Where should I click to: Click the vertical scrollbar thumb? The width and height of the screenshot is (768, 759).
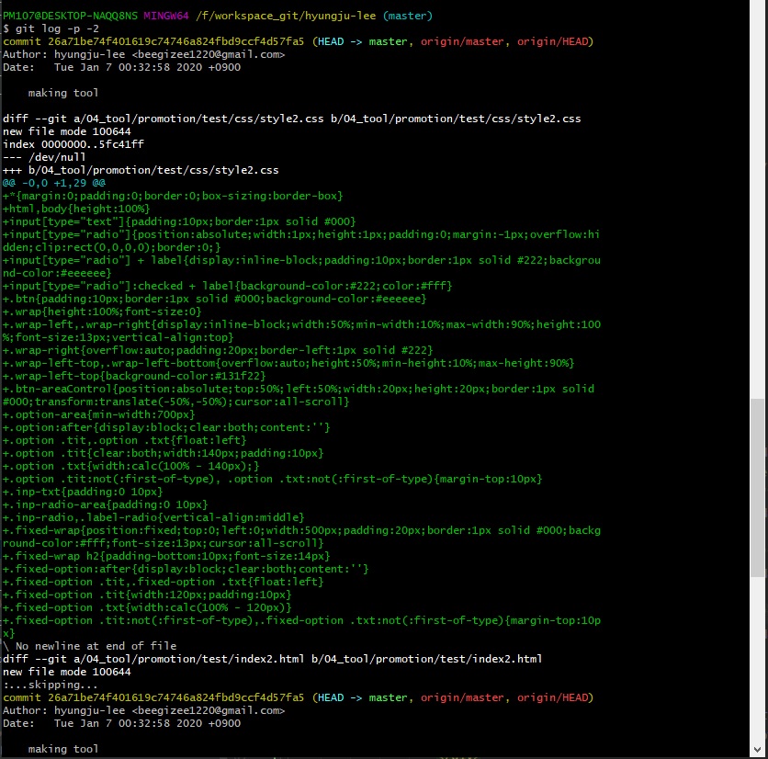758,487
